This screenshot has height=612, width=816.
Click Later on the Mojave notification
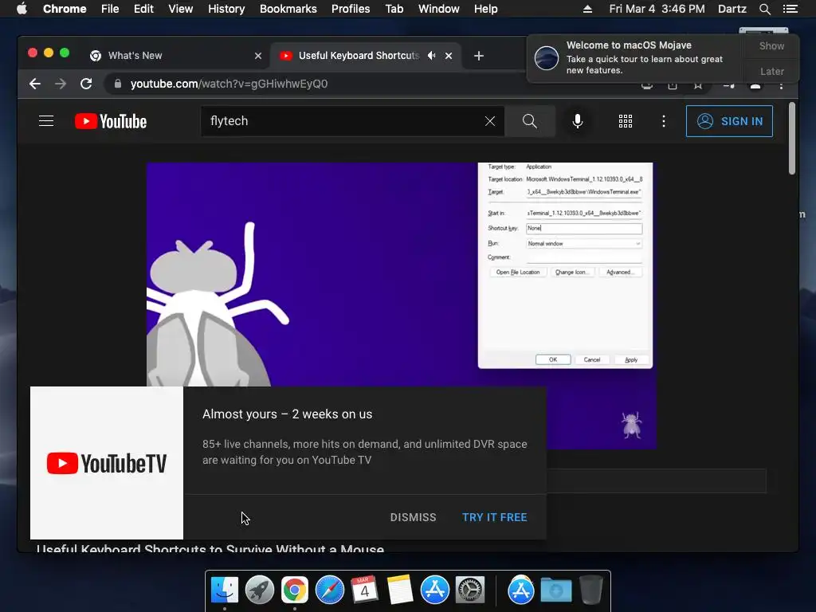(771, 71)
